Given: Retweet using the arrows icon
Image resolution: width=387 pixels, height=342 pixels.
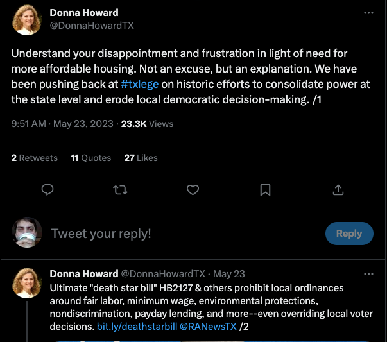Looking at the screenshot, I should point(120,190).
